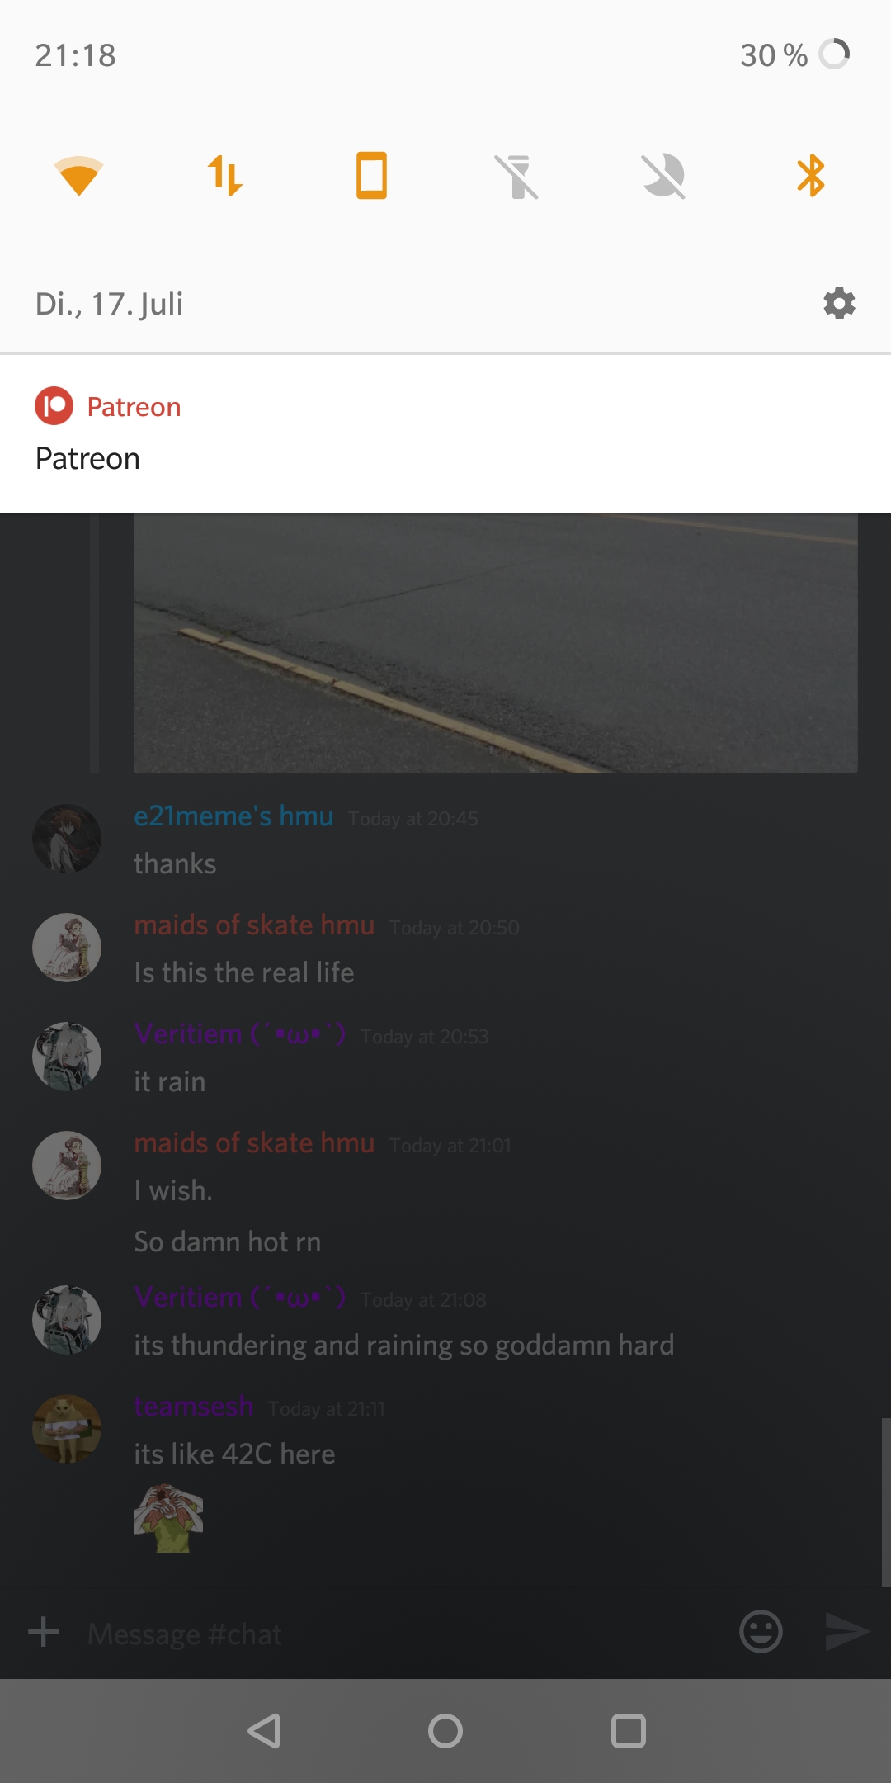Tap the battery percentage indicator
Image resolution: width=891 pixels, height=1783 pixels.
774,55
